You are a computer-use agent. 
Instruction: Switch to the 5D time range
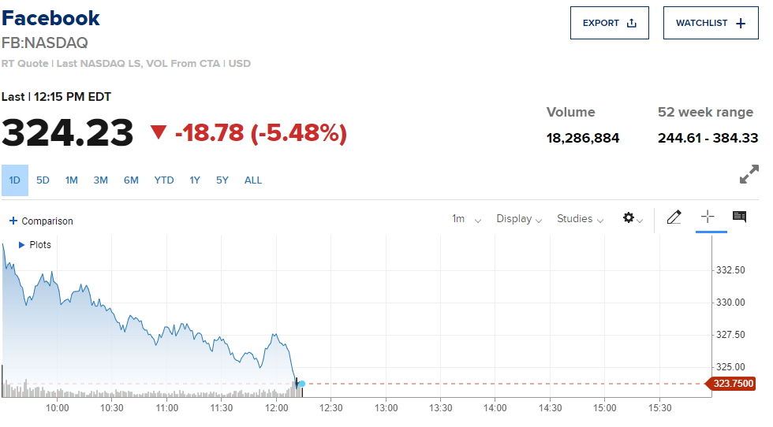[x=43, y=180]
